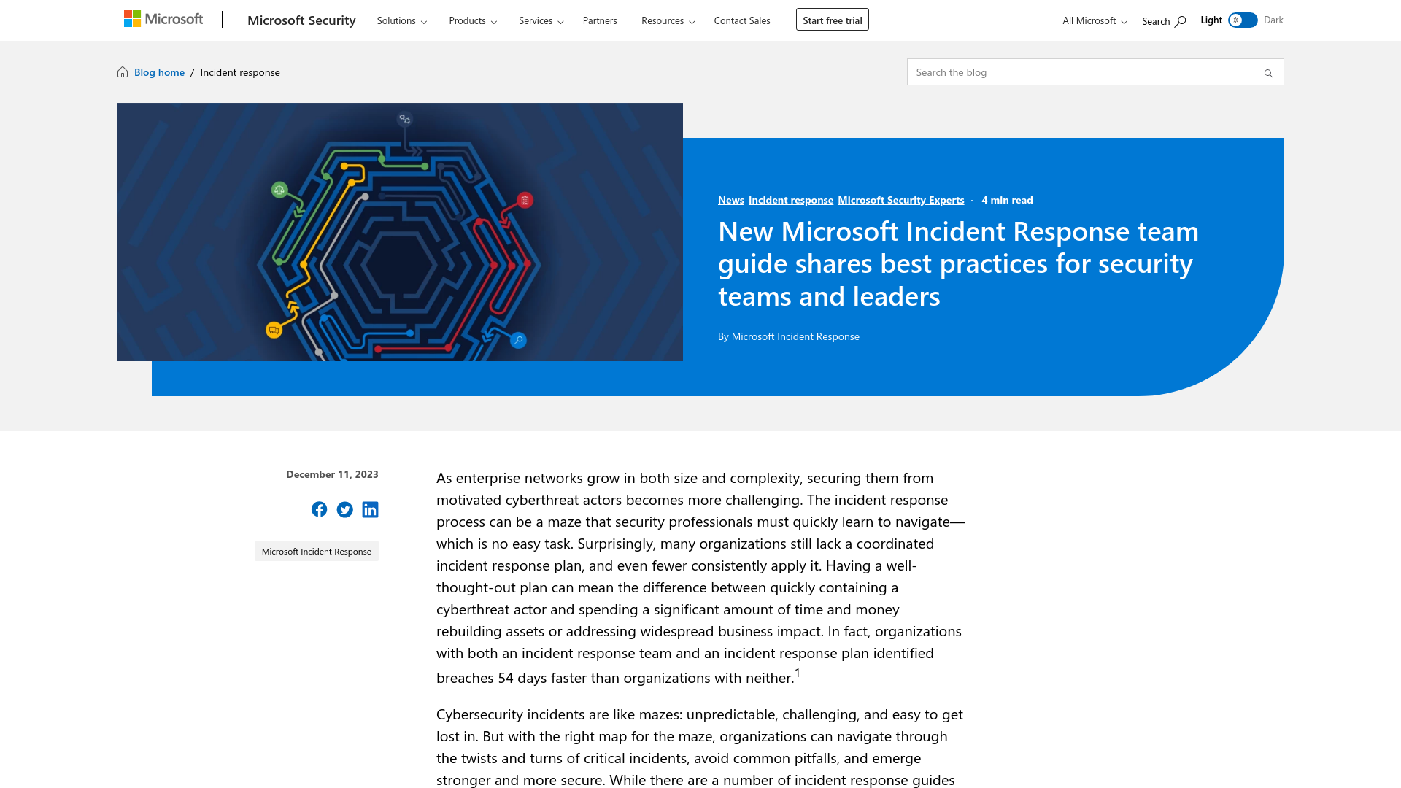Click the Twitter share icon
The height and width of the screenshot is (788, 1401).
(344, 509)
